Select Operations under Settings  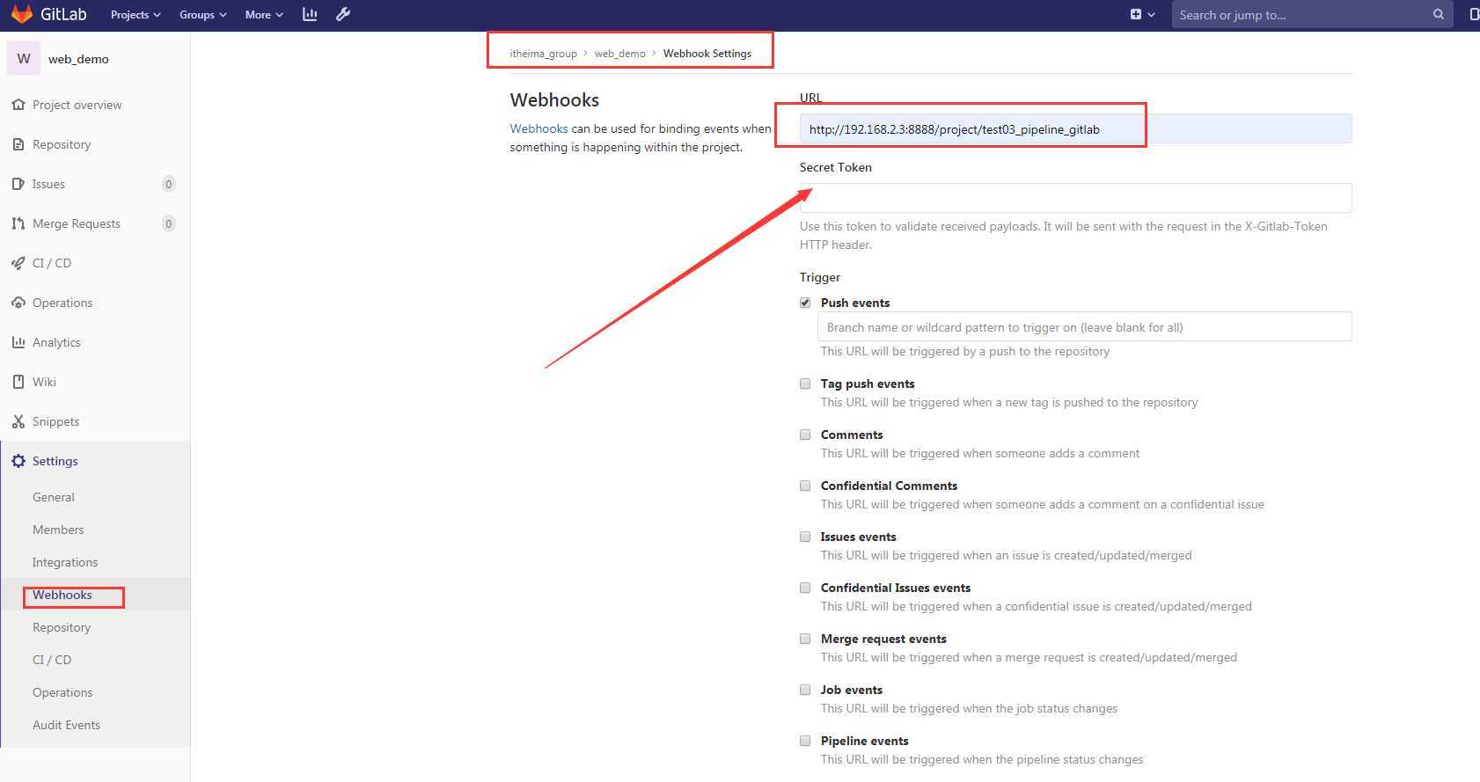coord(62,692)
